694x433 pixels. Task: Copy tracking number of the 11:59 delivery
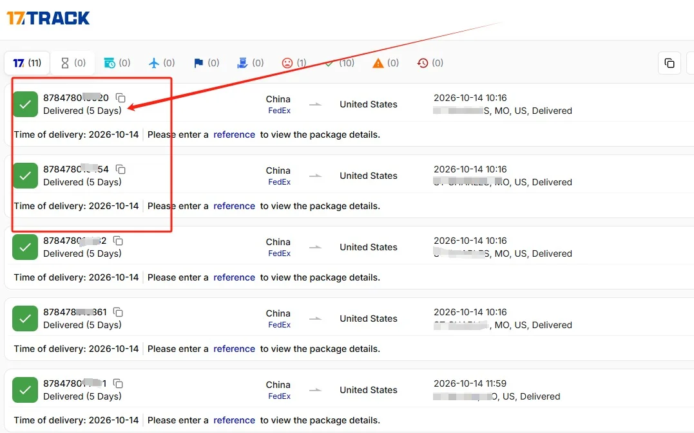[118, 383]
